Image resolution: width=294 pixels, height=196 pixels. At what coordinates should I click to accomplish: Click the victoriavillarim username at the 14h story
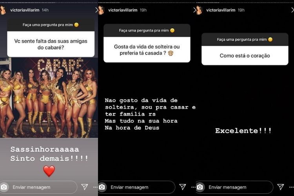pos(25,10)
